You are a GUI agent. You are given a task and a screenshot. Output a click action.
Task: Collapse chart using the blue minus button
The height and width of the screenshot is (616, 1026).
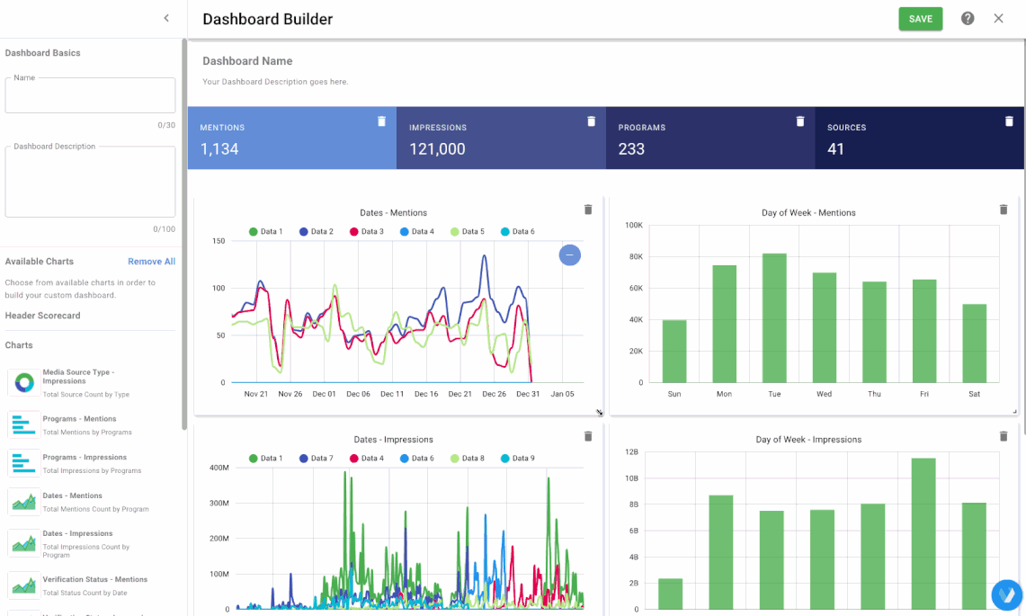pyautogui.click(x=569, y=255)
